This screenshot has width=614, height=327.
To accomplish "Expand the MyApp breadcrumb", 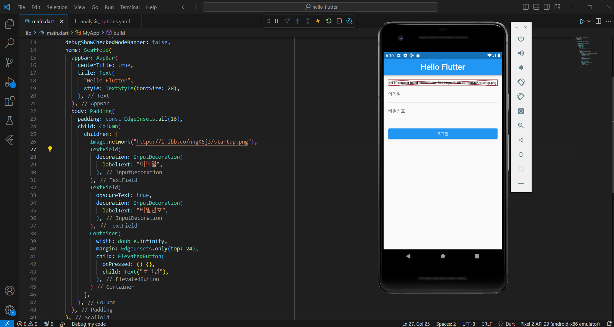I will coord(88,33).
